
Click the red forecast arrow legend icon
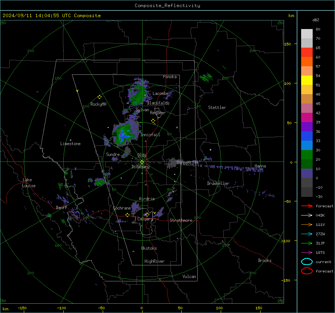[307, 206]
